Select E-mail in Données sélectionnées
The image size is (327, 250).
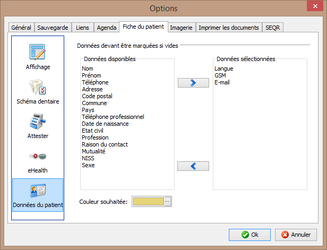pos(222,82)
